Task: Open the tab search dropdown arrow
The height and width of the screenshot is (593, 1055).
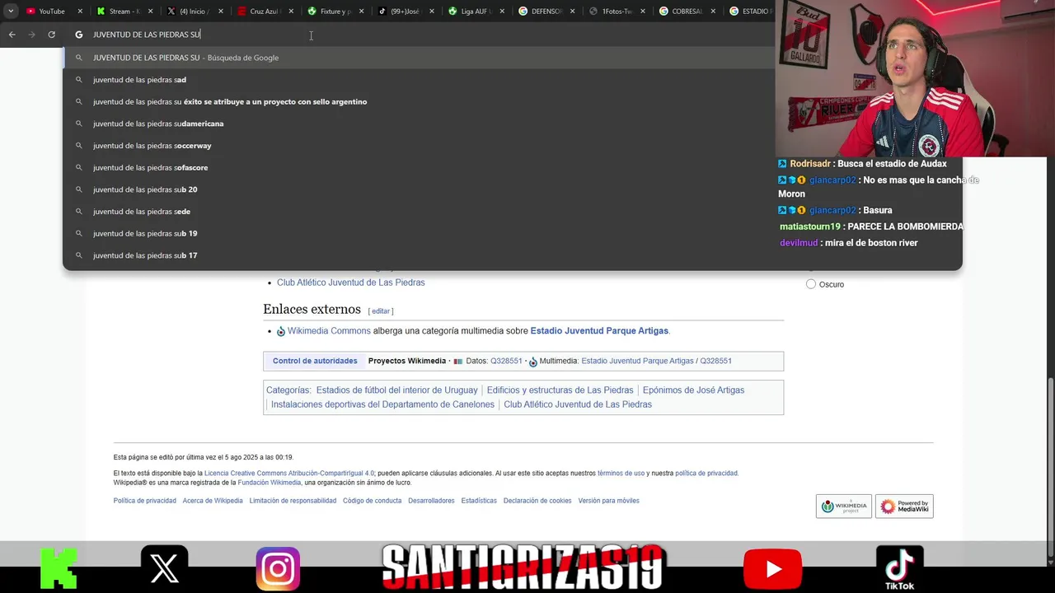Action: (11, 12)
